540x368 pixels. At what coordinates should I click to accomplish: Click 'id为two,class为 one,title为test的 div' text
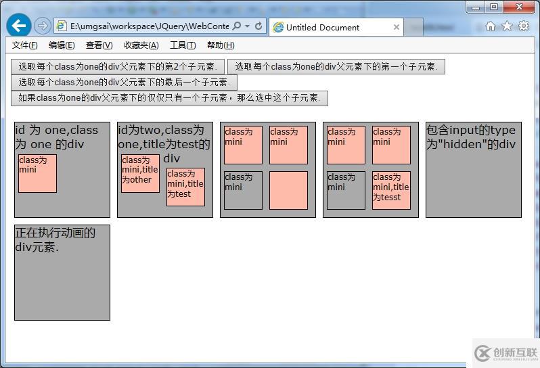click(164, 144)
